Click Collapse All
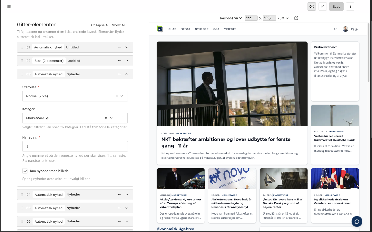 (100, 25)
